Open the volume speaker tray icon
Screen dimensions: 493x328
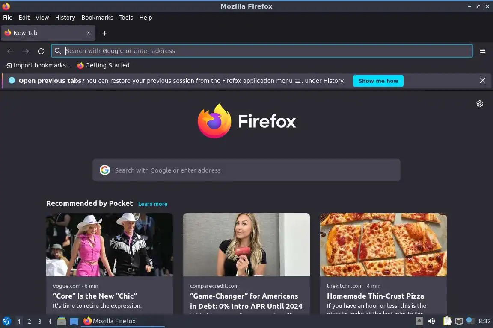pyautogui.click(x=431, y=321)
